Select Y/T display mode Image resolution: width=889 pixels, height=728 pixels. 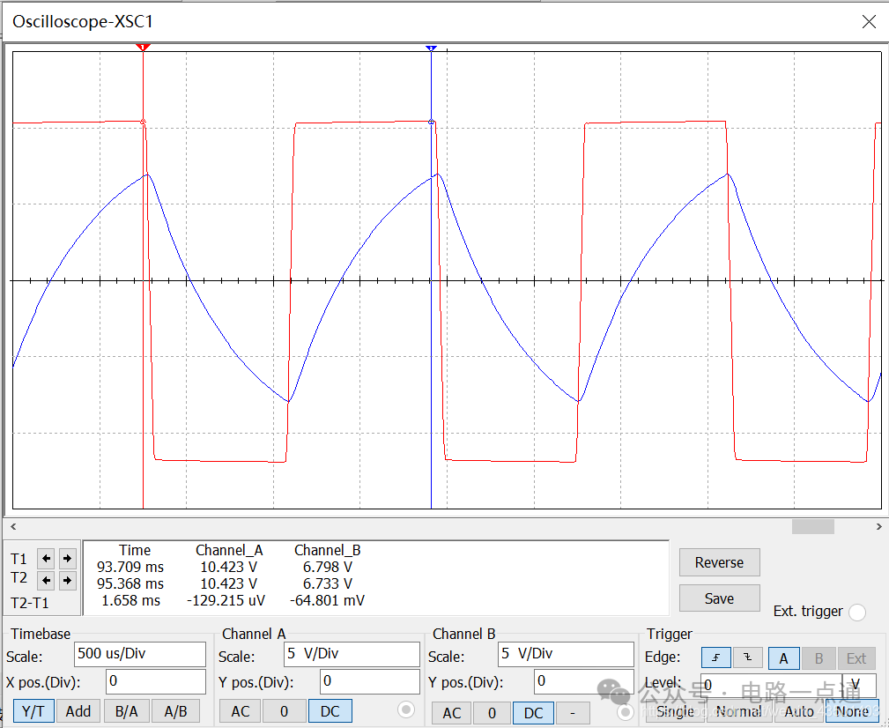tap(33, 711)
